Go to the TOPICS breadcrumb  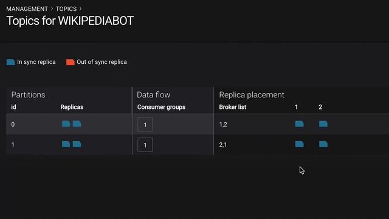tap(66, 9)
